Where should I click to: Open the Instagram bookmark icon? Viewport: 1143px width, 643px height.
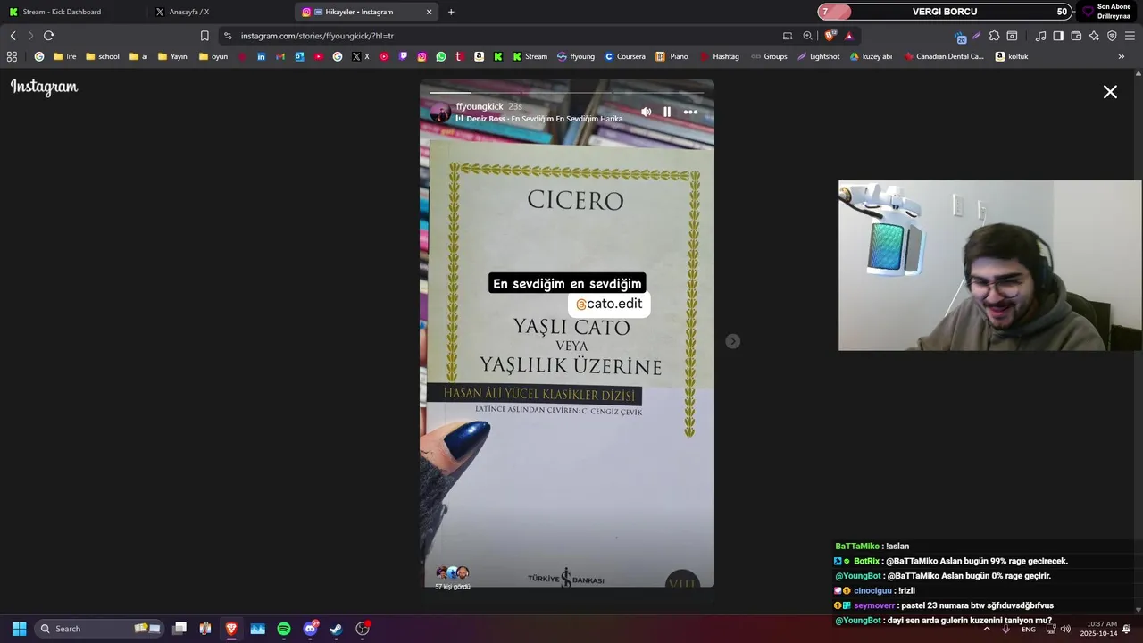pos(422,56)
